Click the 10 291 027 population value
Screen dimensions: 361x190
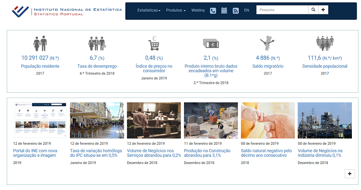[40, 58]
